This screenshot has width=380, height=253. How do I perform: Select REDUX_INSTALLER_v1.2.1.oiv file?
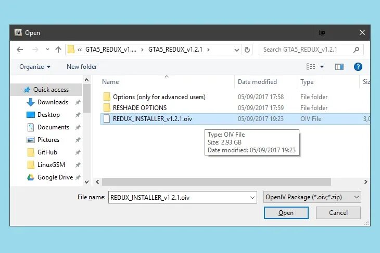153,119
